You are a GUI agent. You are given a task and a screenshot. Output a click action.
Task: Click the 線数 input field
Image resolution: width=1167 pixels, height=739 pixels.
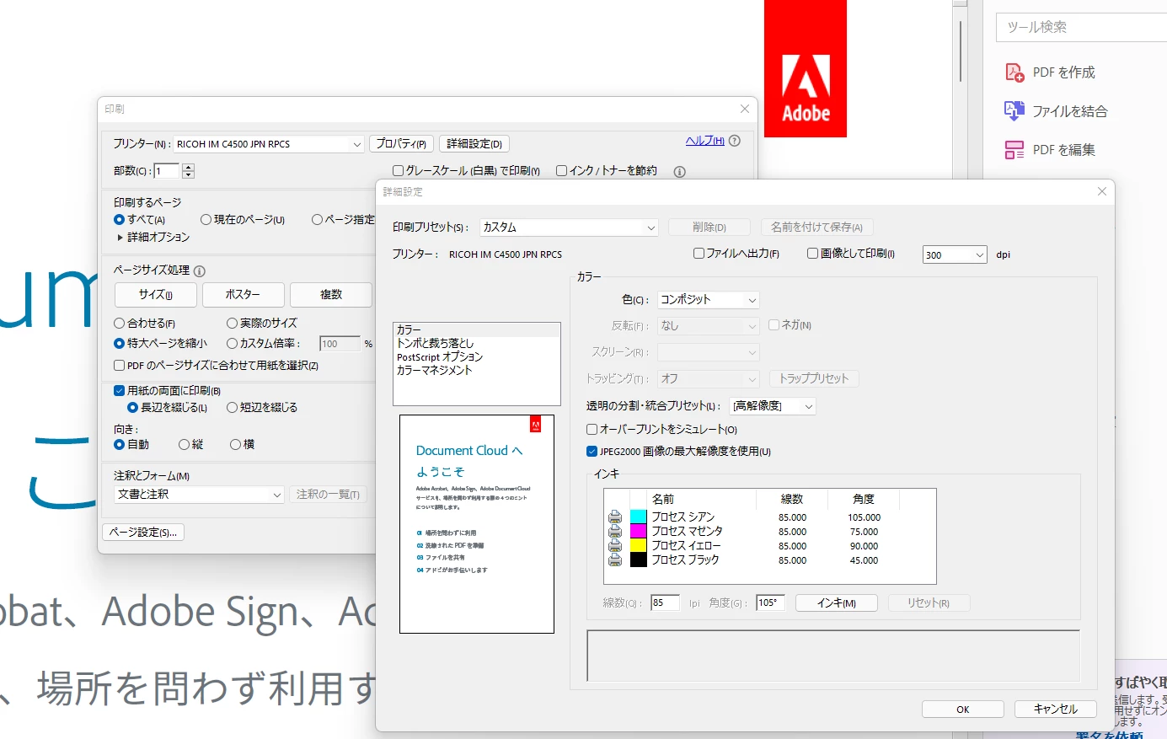(x=665, y=603)
